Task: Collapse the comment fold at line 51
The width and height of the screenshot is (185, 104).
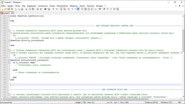Action: tap(9, 94)
